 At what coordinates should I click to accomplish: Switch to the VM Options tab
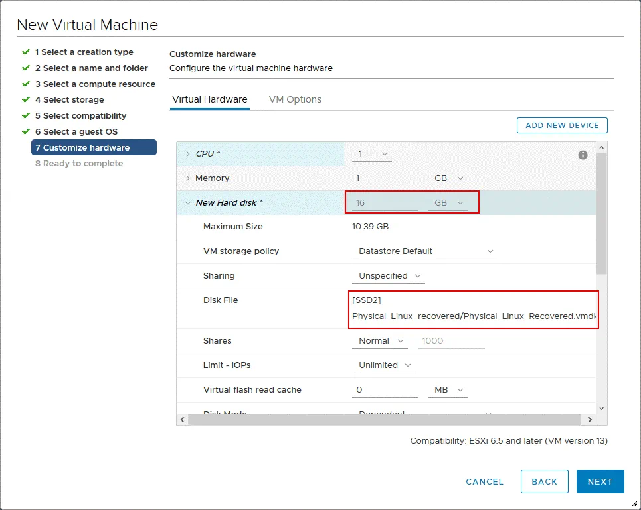pos(295,99)
